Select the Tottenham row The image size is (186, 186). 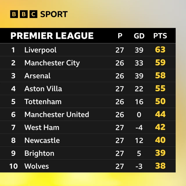[88, 101]
